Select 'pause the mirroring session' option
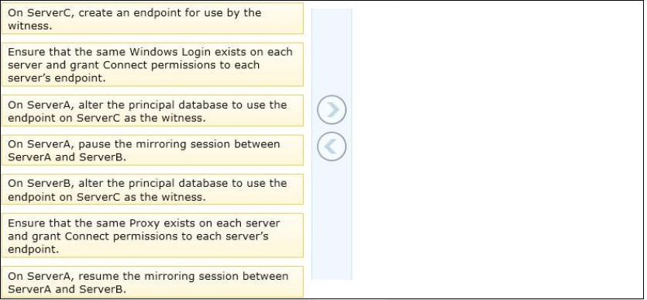 (153, 150)
